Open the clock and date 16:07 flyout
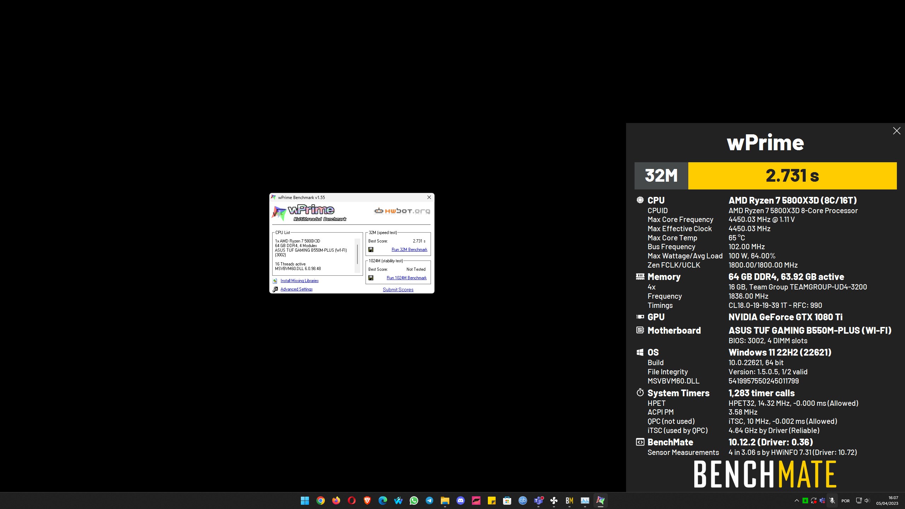Viewport: 905px width, 509px height. coord(887,501)
